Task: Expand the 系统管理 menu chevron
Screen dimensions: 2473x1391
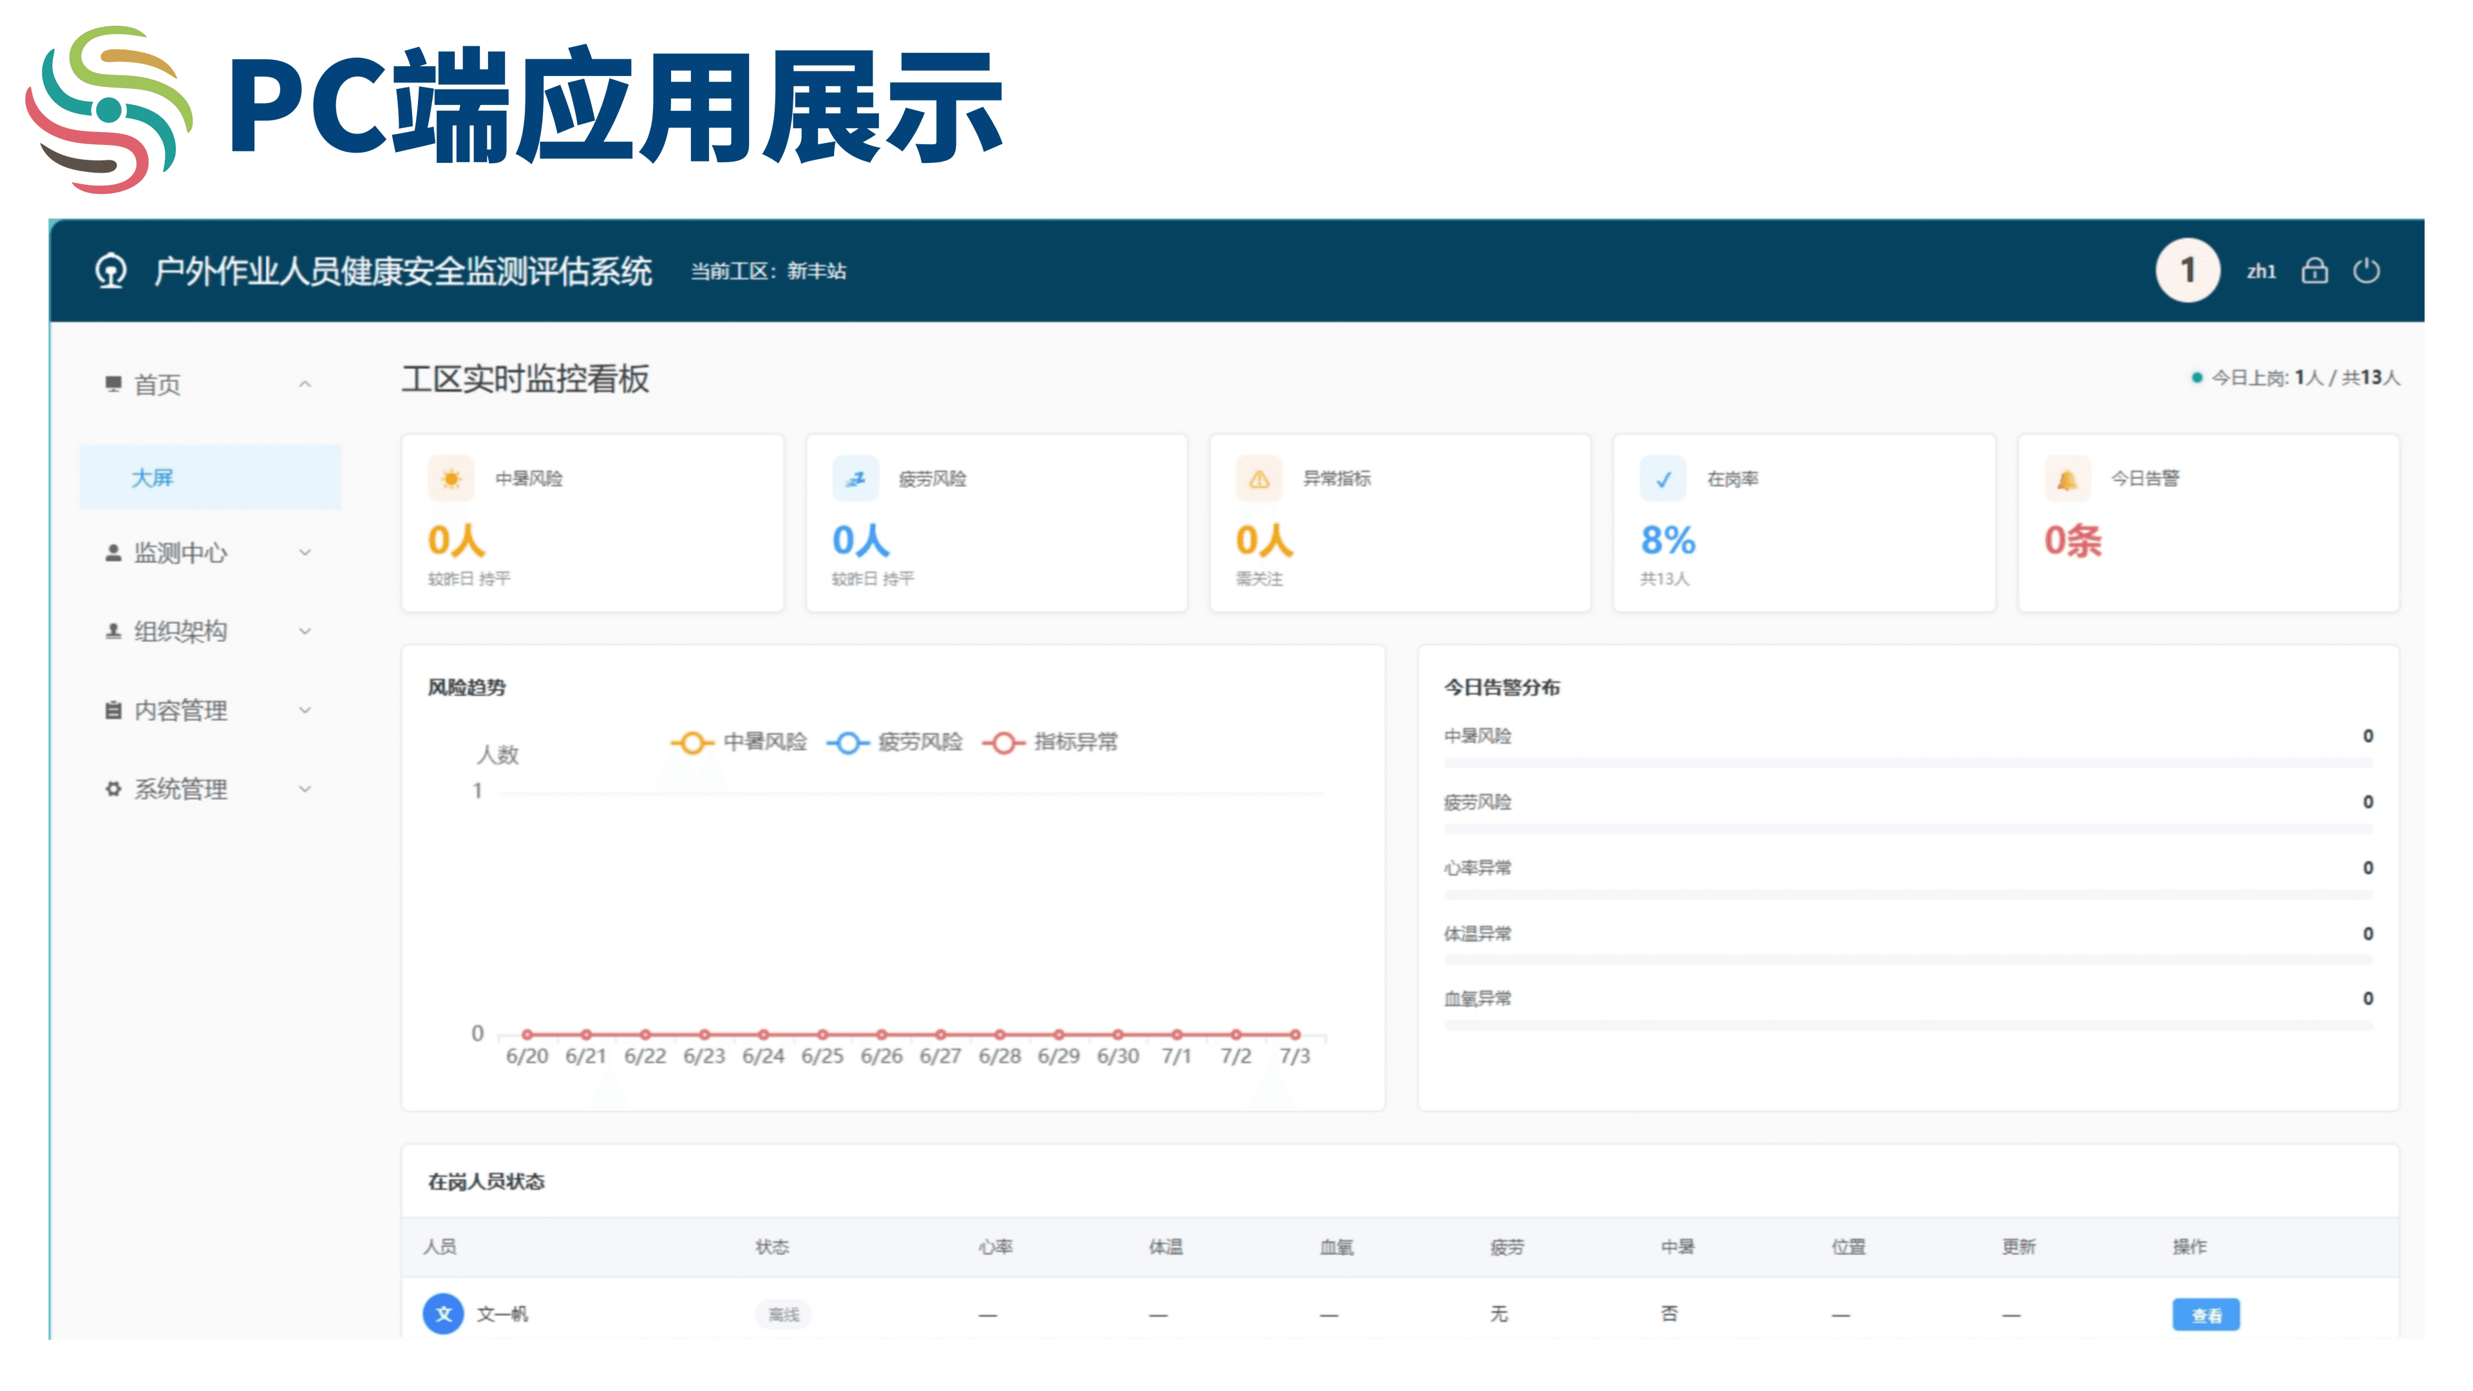Action: pyautogui.click(x=305, y=789)
